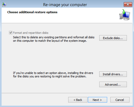Open the Exclude disks dialog
This screenshot has width=134, height=107.
coord(113,38)
